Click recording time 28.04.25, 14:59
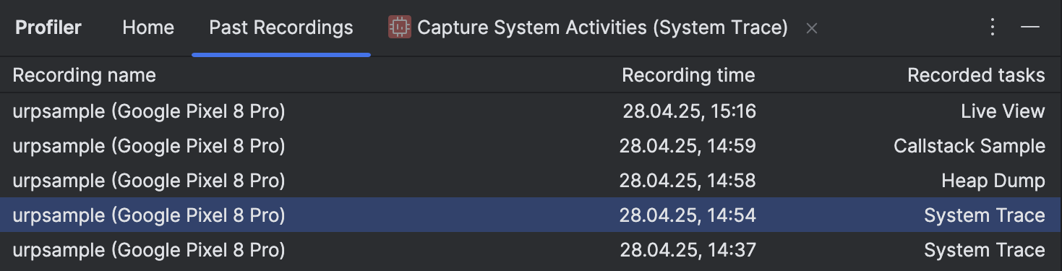1062x271 pixels. (x=688, y=145)
